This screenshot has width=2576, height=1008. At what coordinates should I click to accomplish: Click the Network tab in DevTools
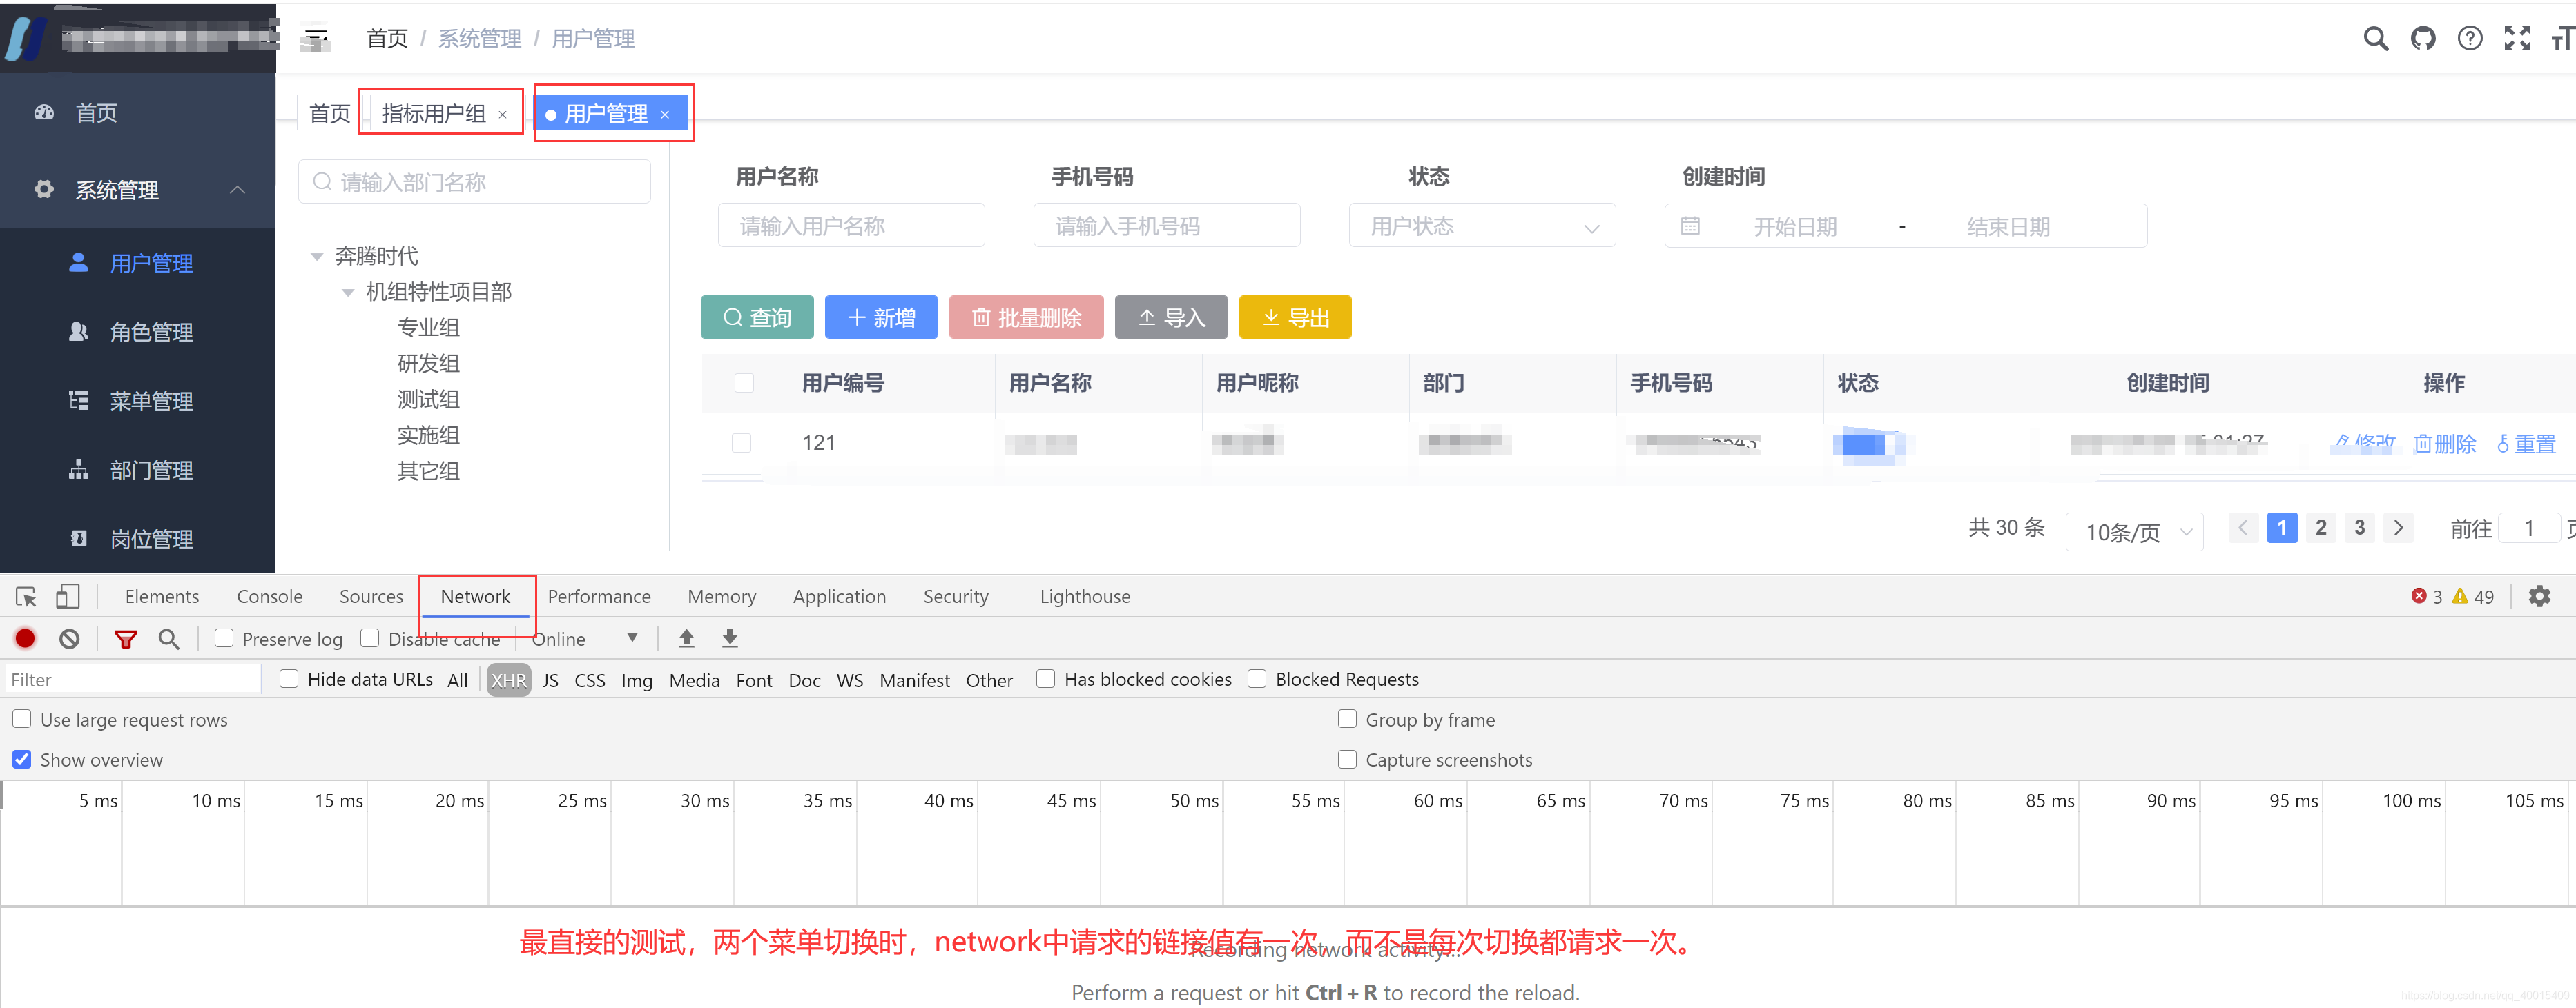pos(475,596)
